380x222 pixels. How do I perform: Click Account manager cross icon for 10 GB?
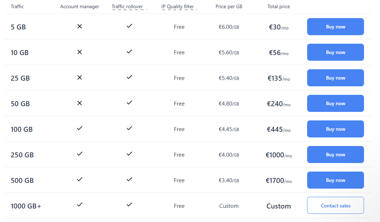point(80,52)
